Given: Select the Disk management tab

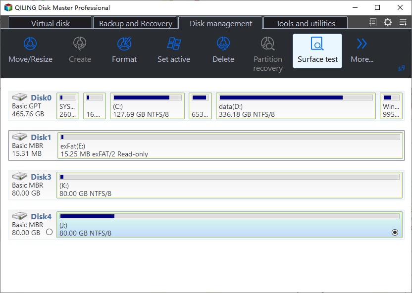Looking at the screenshot, I should point(221,23).
